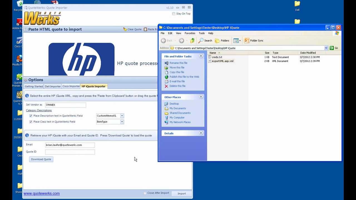Open the ItemType dropdown

click(122, 122)
